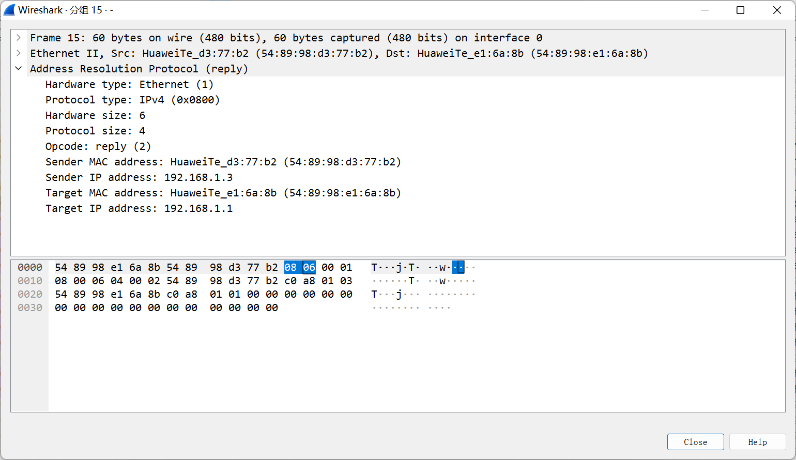Collapse the Address Resolution Protocol section
The image size is (796, 460).
19,68
